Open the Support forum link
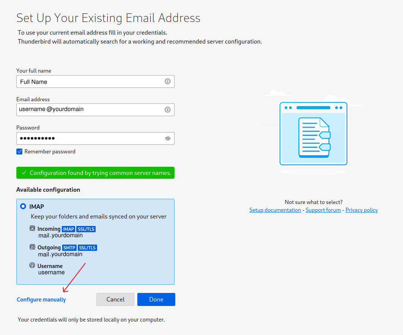 (323, 210)
